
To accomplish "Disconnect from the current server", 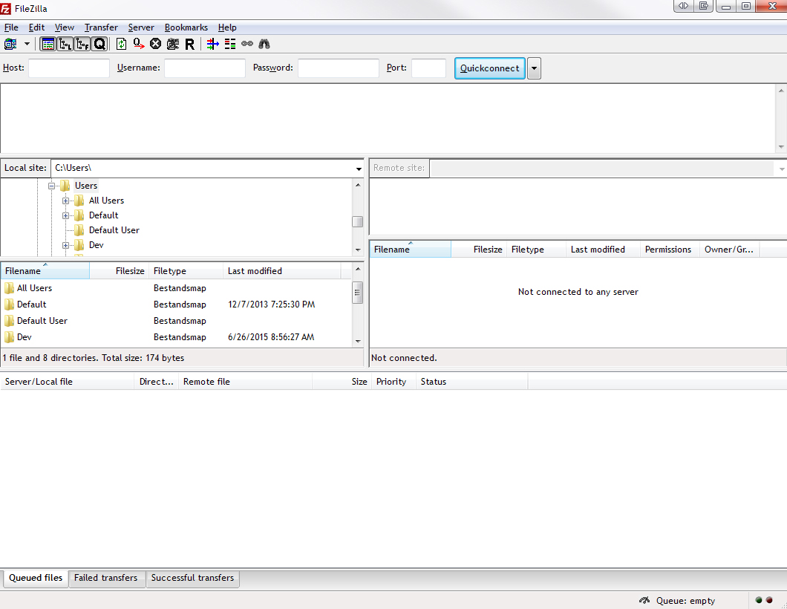I will (173, 44).
